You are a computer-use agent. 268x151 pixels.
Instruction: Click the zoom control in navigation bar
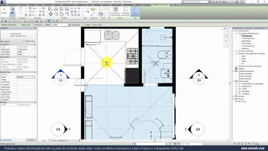coord(226,42)
